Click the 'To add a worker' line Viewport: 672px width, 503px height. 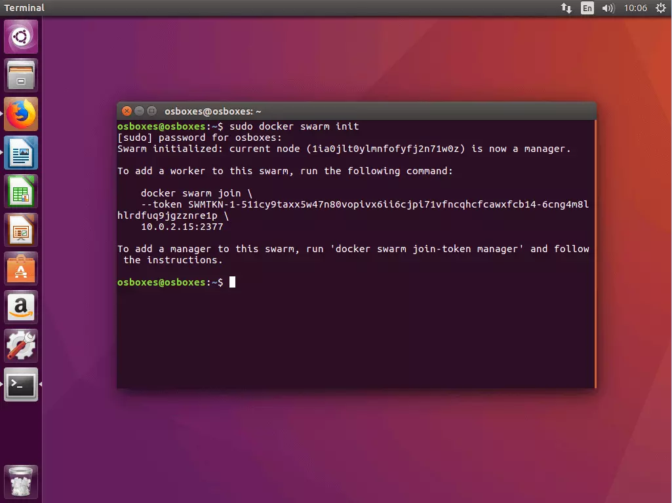[x=285, y=171]
